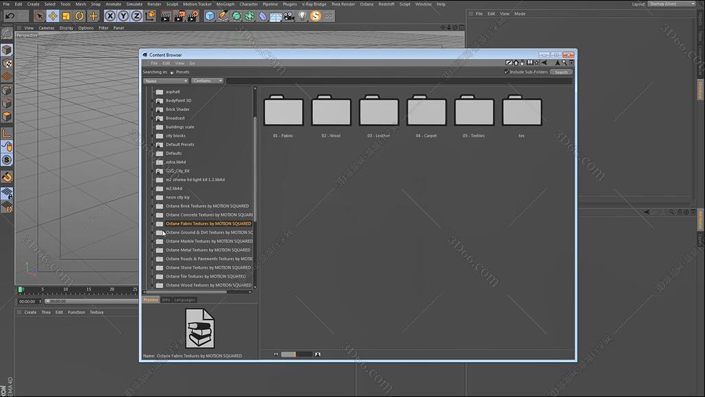The width and height of the screenshot is (705, 397).
Task: Add a Cube primitive object
Action: (209, 16)
